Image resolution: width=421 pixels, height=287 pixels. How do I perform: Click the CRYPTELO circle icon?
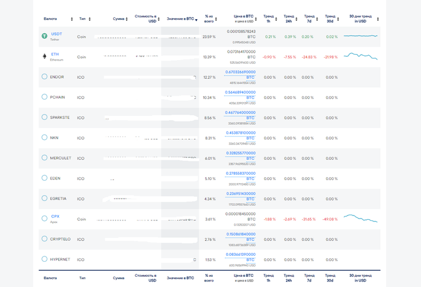pyautogui.click(x=45, y=239)
